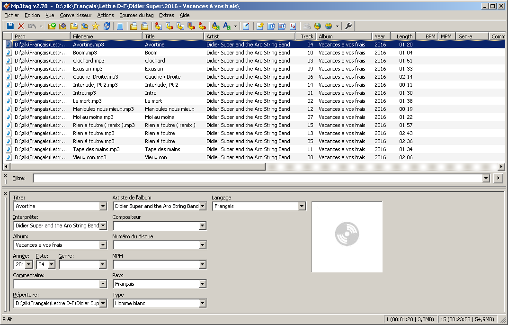Click the Filename - Tag converter icon
Image resolution: width=508 pixels, height=325 pixels.
point(169,26)
